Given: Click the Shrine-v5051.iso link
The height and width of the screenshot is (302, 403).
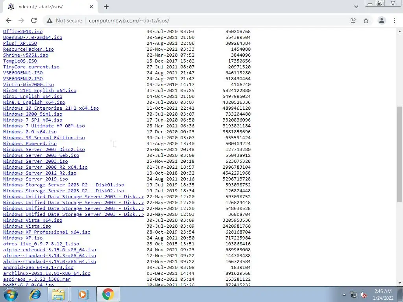Looking at the screenshot, I should point(26,55).
